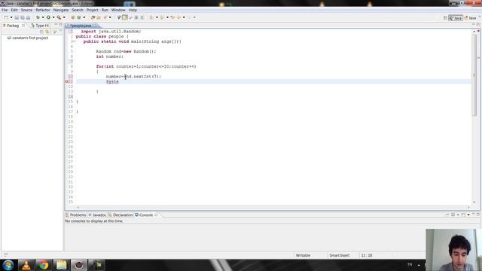Open the Search dropdown arrow

(x=110, y=17)
